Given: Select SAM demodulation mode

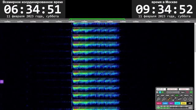Looking at the screenshot, I should pos(162,95).
